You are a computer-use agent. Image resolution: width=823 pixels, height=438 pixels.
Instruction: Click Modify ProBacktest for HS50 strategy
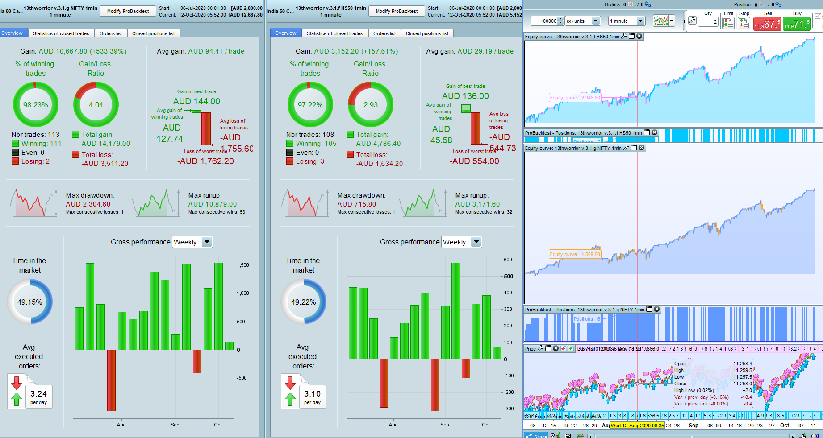click(397, 11)
